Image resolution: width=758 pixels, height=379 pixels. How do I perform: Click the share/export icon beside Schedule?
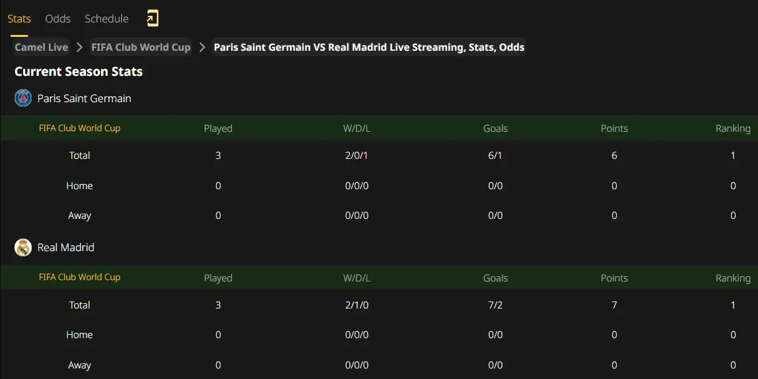tap(153, 18)
